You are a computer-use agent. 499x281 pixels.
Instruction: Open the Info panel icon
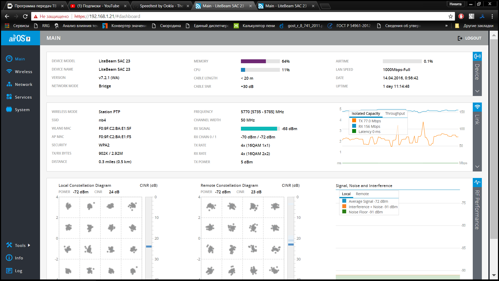point(9,258)
